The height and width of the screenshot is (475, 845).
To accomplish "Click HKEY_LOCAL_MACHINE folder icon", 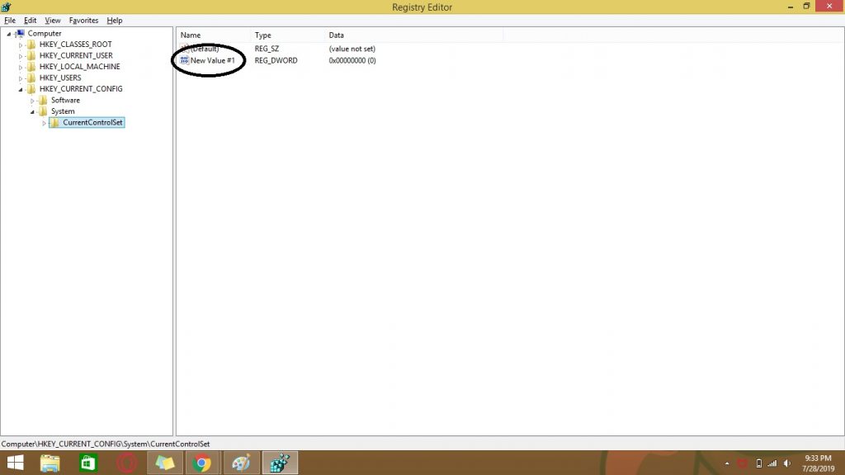I will (x=31, y=67).
